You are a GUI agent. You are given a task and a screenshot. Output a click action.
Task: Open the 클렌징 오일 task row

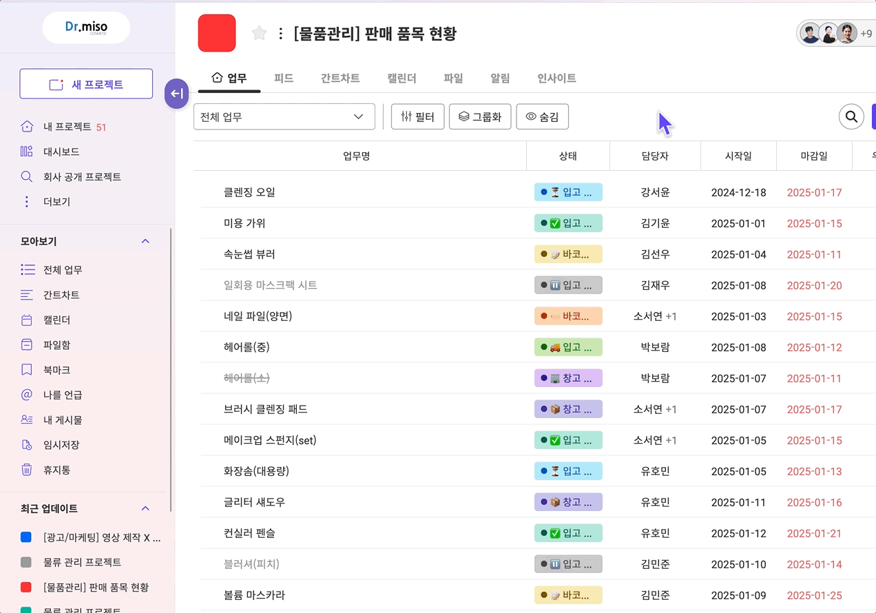tap(249, 192)
